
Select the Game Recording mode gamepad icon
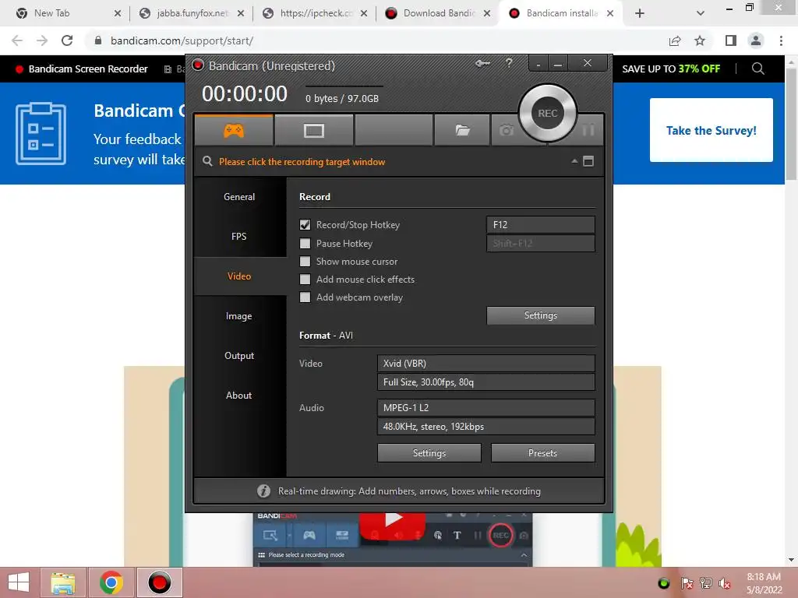234,131
